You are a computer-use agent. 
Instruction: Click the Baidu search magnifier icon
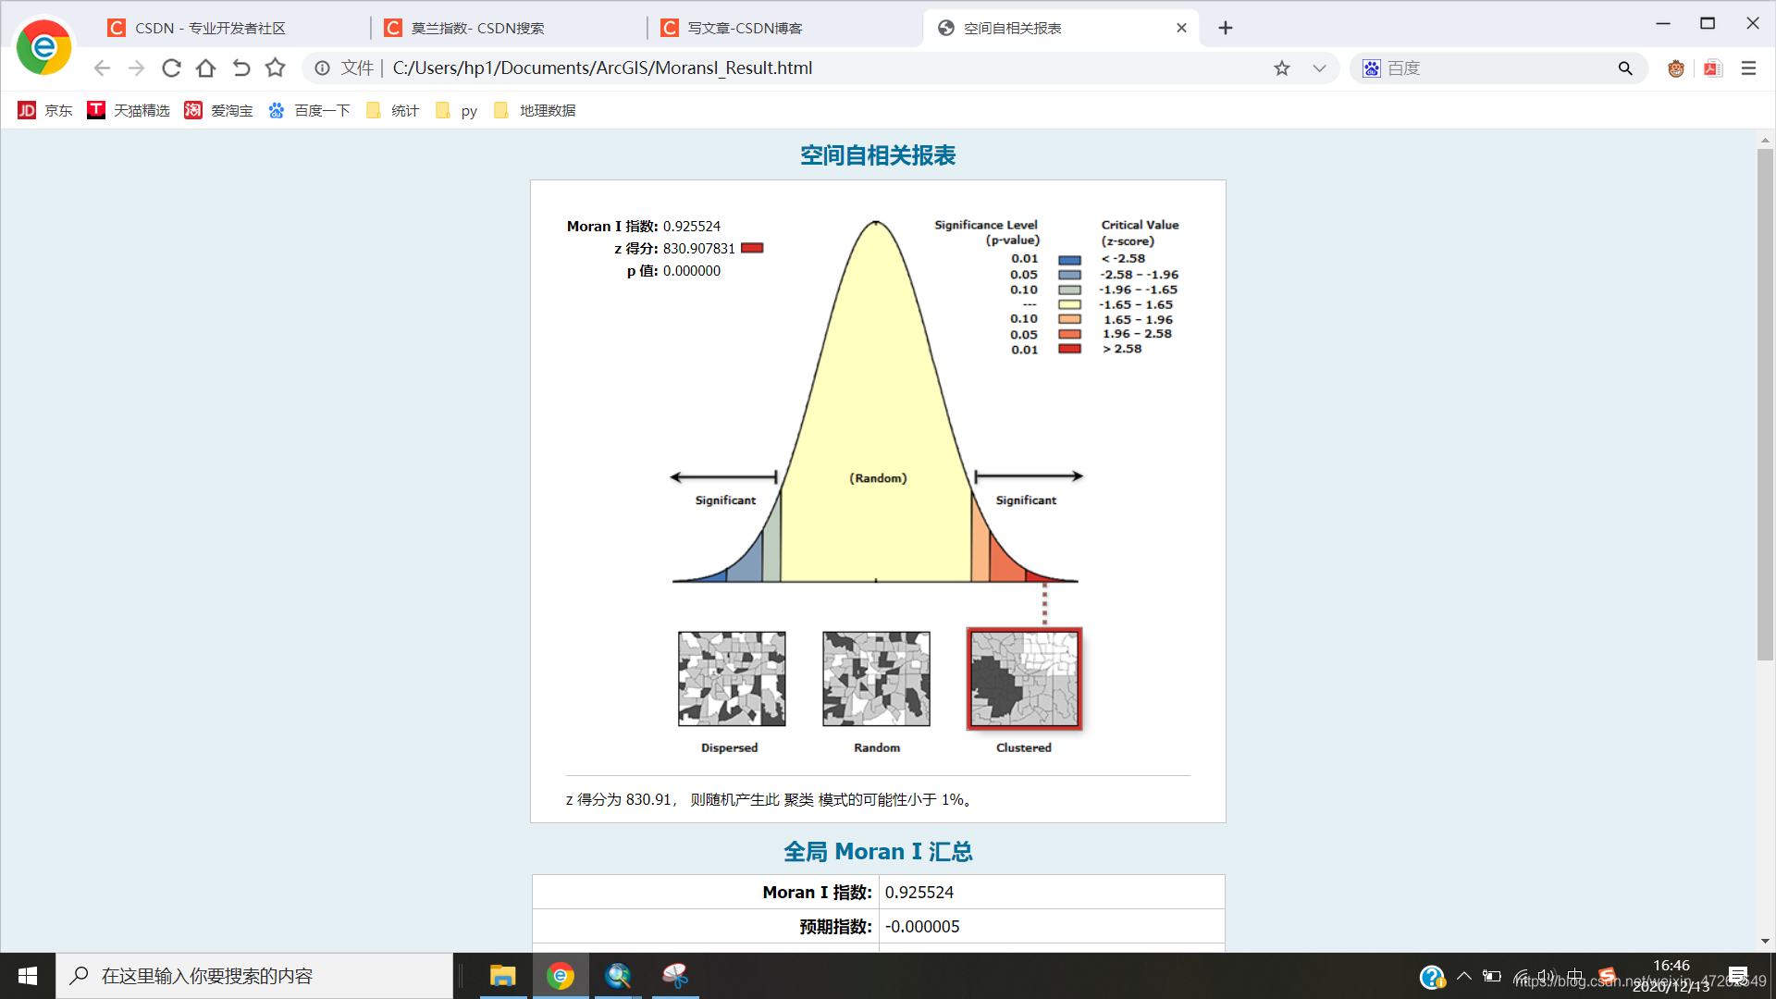point(1625,68)
